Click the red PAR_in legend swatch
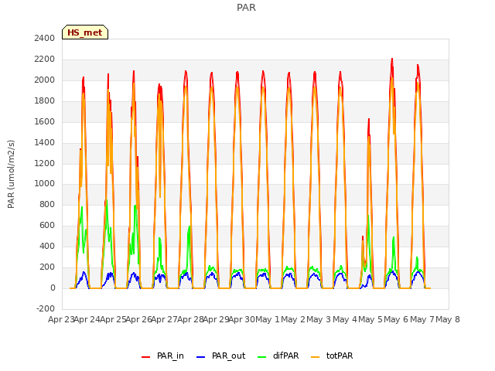Image resolution: width=495 pixels, height=371 pixels. tap(146, 357)
